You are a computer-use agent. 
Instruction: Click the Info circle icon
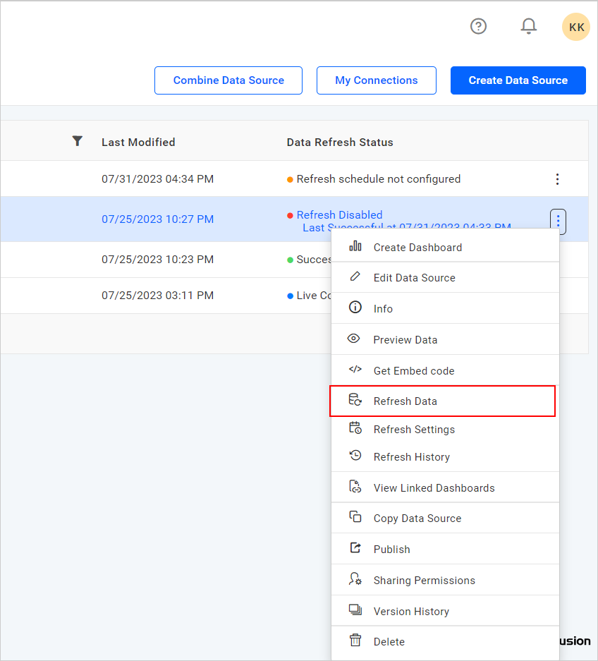[355, 307]
